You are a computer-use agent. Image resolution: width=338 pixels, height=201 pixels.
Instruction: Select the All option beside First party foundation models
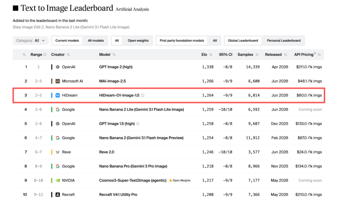tap(215, 40)
